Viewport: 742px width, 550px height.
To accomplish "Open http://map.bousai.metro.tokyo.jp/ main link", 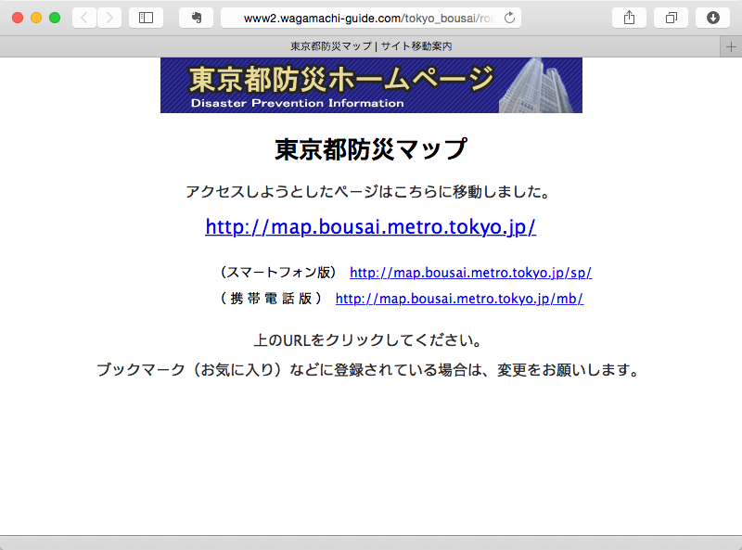I will click(x=370, y=226).
